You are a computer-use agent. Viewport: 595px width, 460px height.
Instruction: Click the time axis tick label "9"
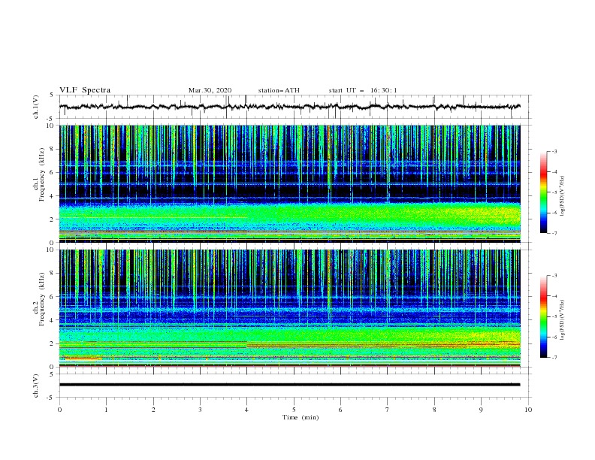[x=481, y=410]
